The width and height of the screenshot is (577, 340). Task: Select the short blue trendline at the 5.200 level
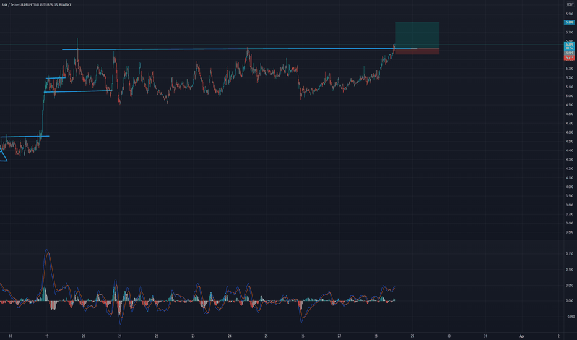(56, 78)
